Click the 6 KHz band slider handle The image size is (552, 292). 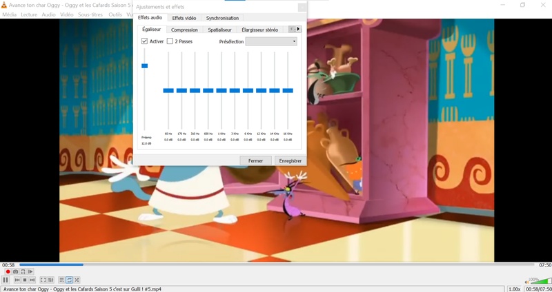click(x=248, y=90)
